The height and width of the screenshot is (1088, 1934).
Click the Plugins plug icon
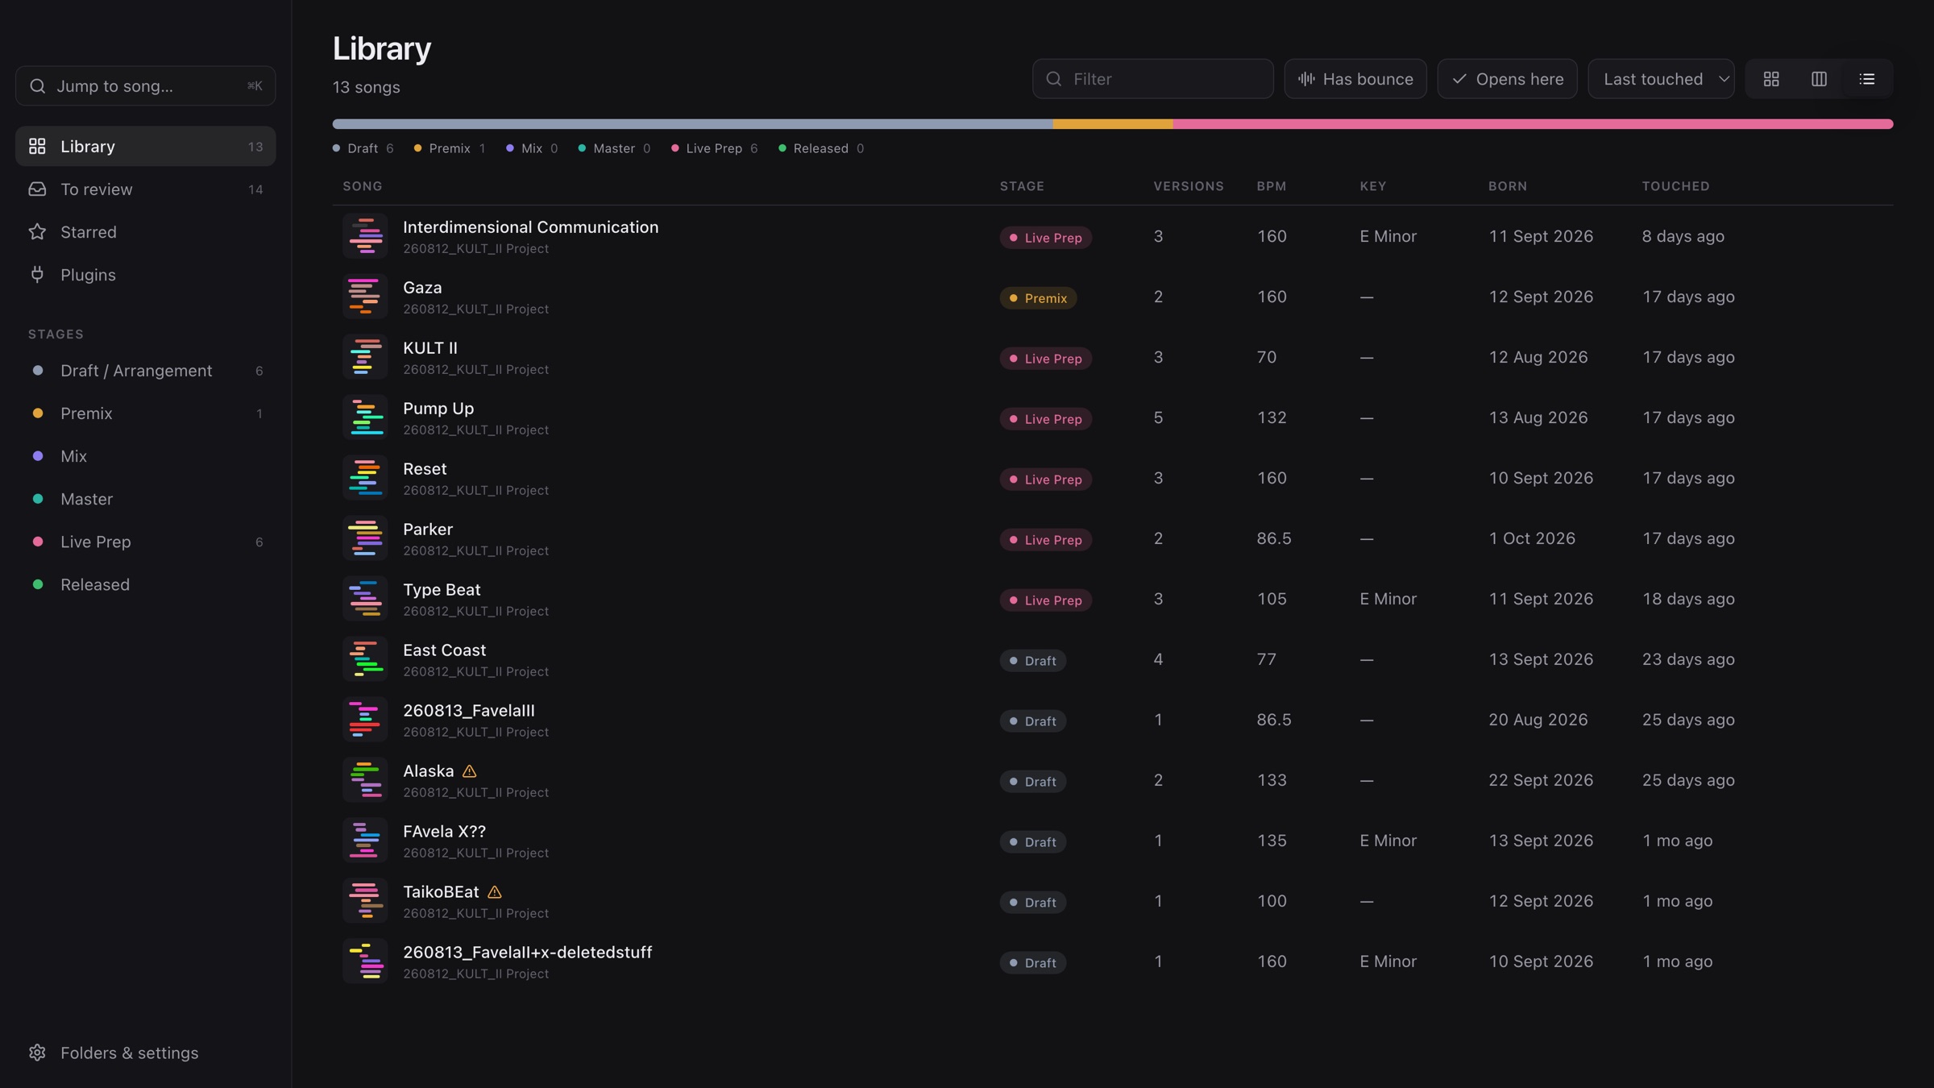point(37,275)
